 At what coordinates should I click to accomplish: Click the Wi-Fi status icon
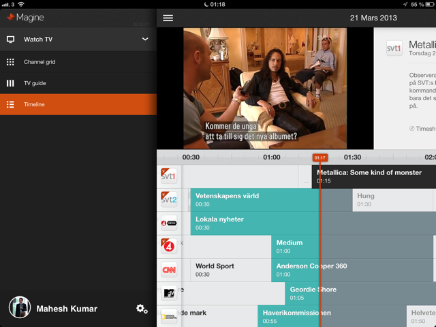[21, 4]
